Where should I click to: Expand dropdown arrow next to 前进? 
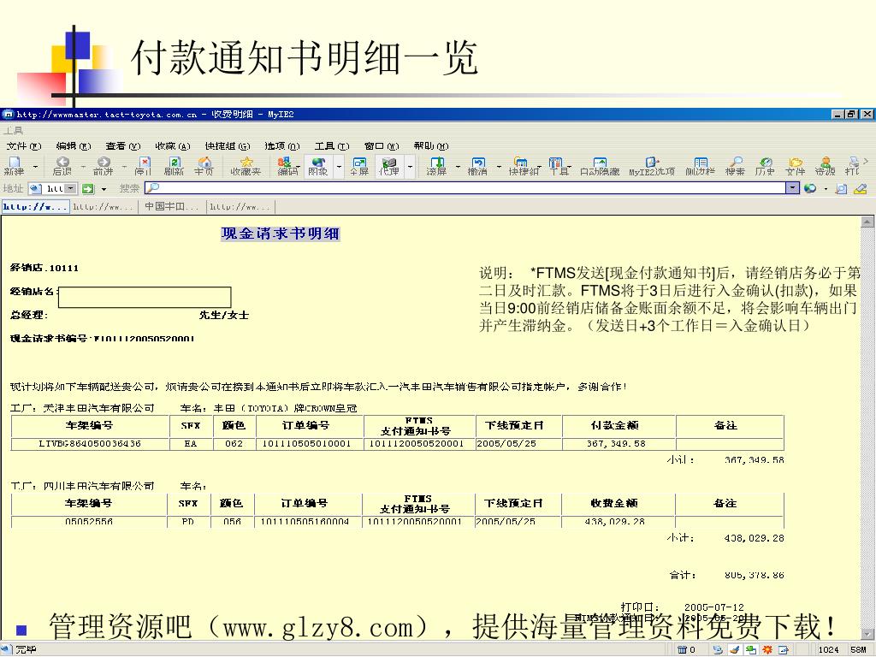coord(124,167)
